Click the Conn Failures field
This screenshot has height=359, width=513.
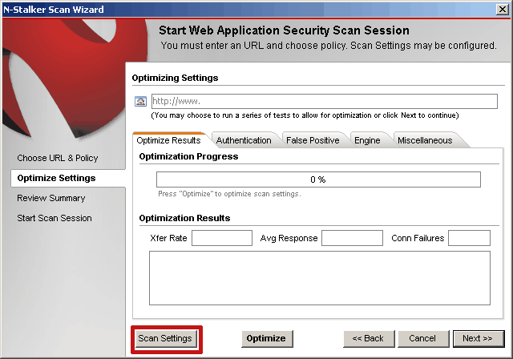[x=469, y=238]
